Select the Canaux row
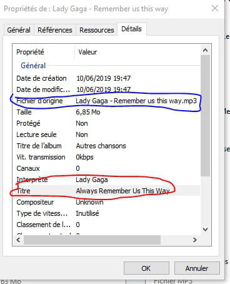 point(106,168)
